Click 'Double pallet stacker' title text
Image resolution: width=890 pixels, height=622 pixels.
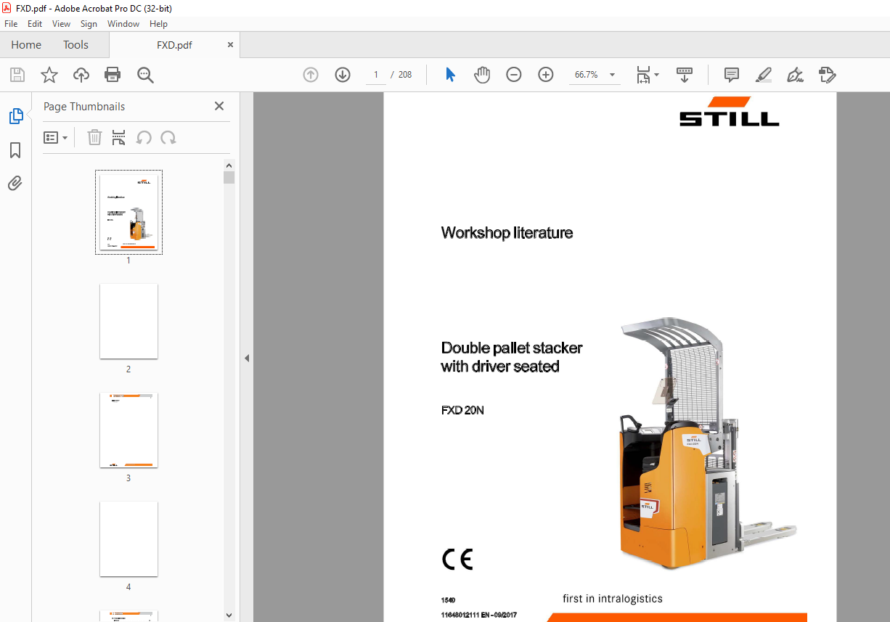pyautogui.click(x=512, y=348)
